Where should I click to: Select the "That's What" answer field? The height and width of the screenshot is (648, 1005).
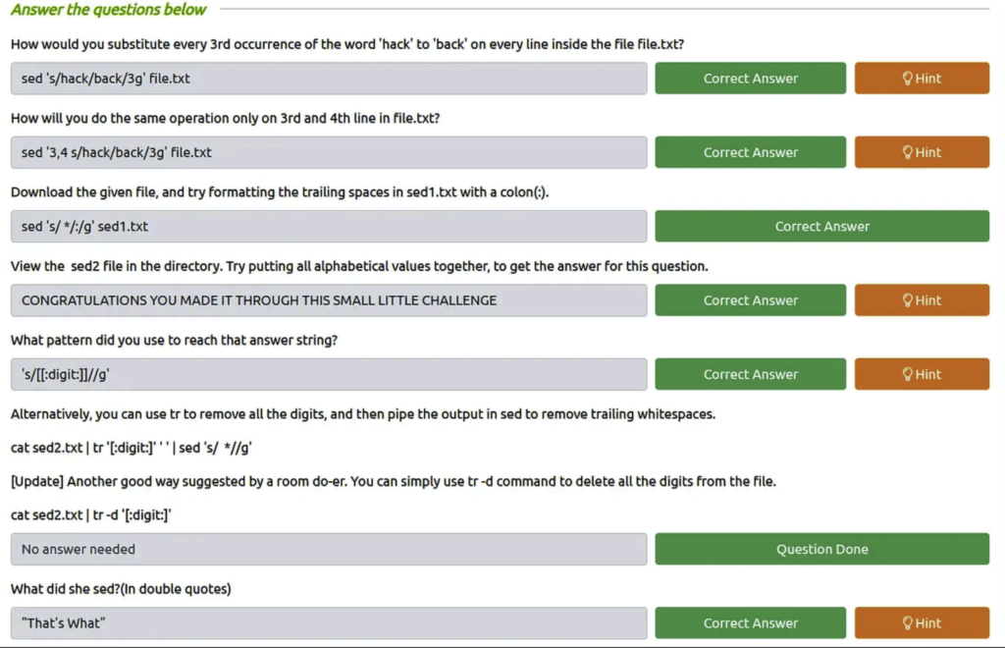[329, 623]
